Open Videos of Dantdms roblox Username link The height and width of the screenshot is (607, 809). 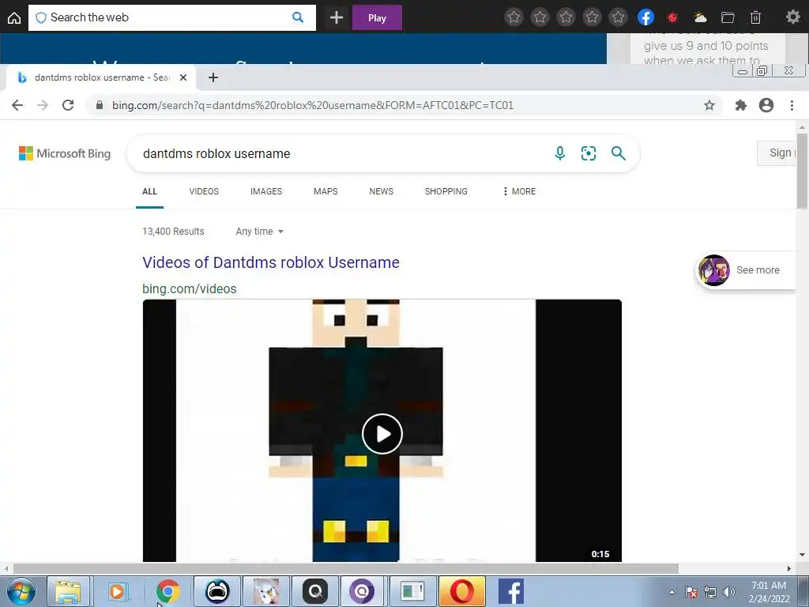tap(271, 262)
